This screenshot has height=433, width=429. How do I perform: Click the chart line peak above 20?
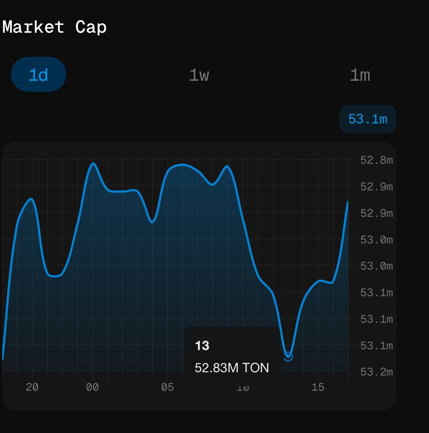32,199
